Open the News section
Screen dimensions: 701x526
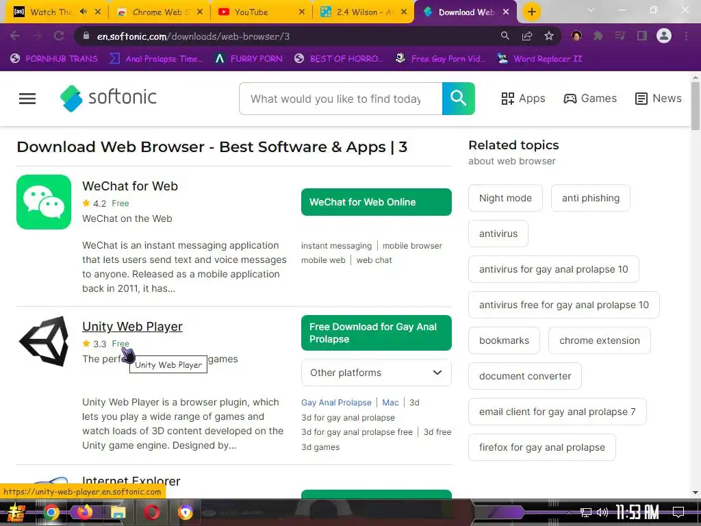658,99
